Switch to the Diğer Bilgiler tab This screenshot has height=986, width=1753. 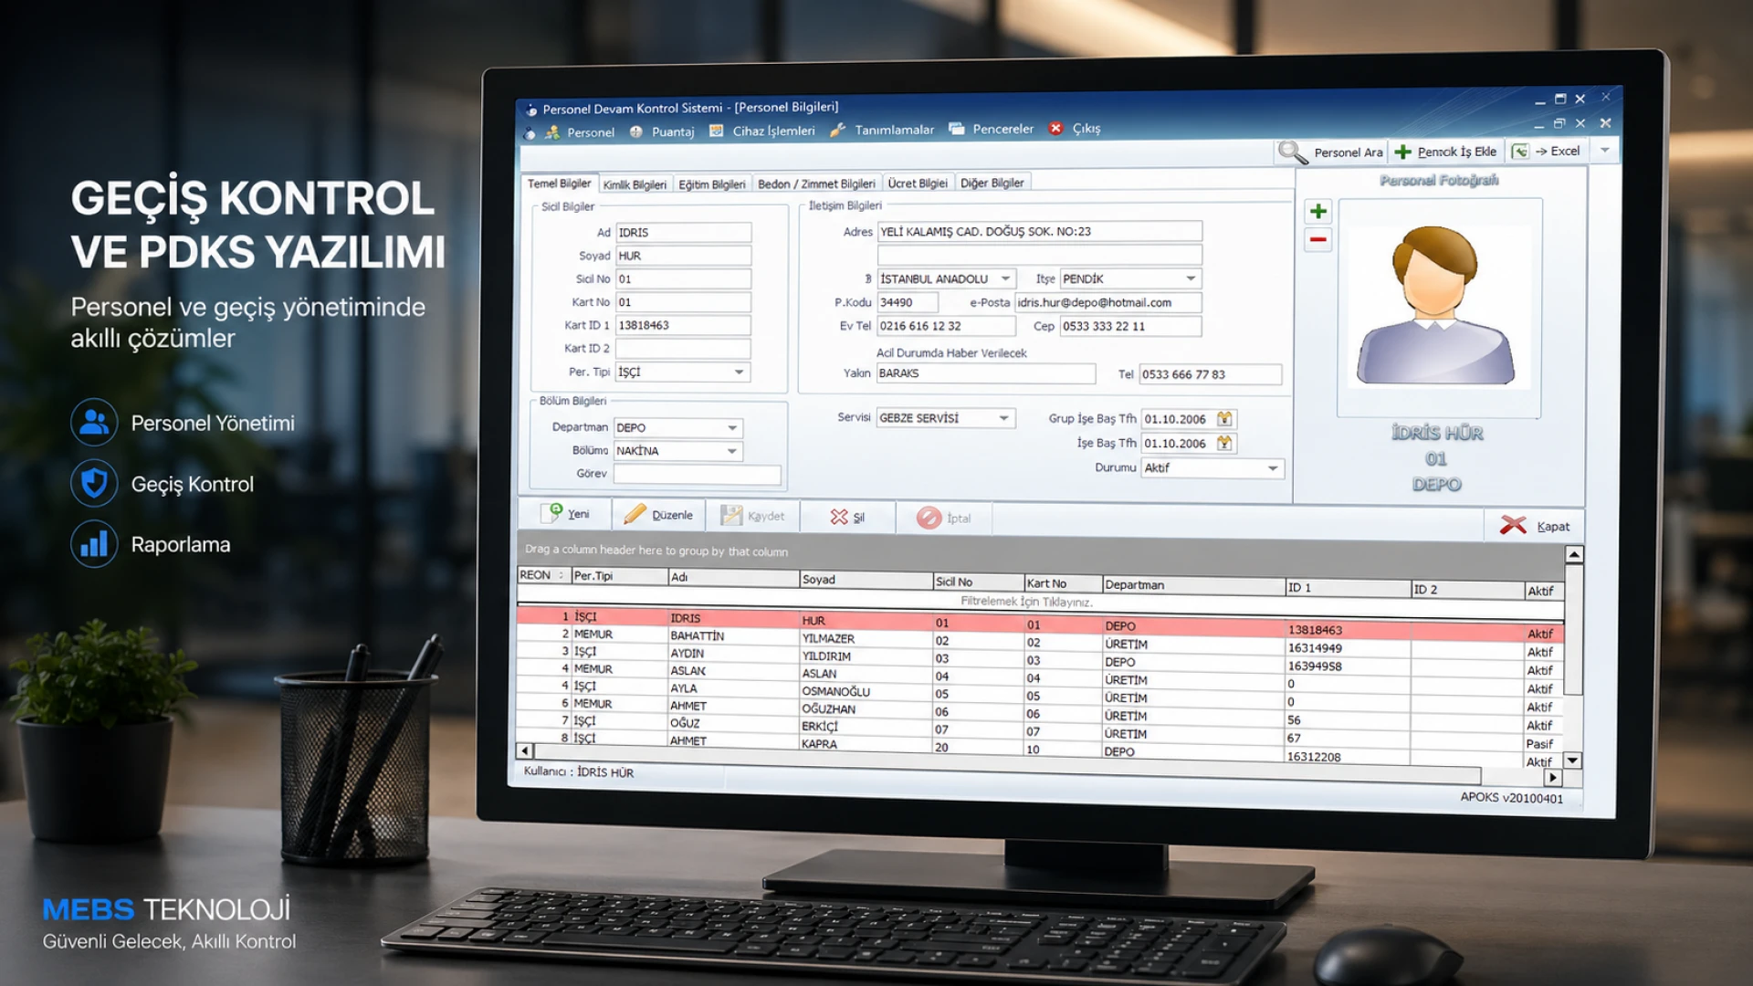992,183
